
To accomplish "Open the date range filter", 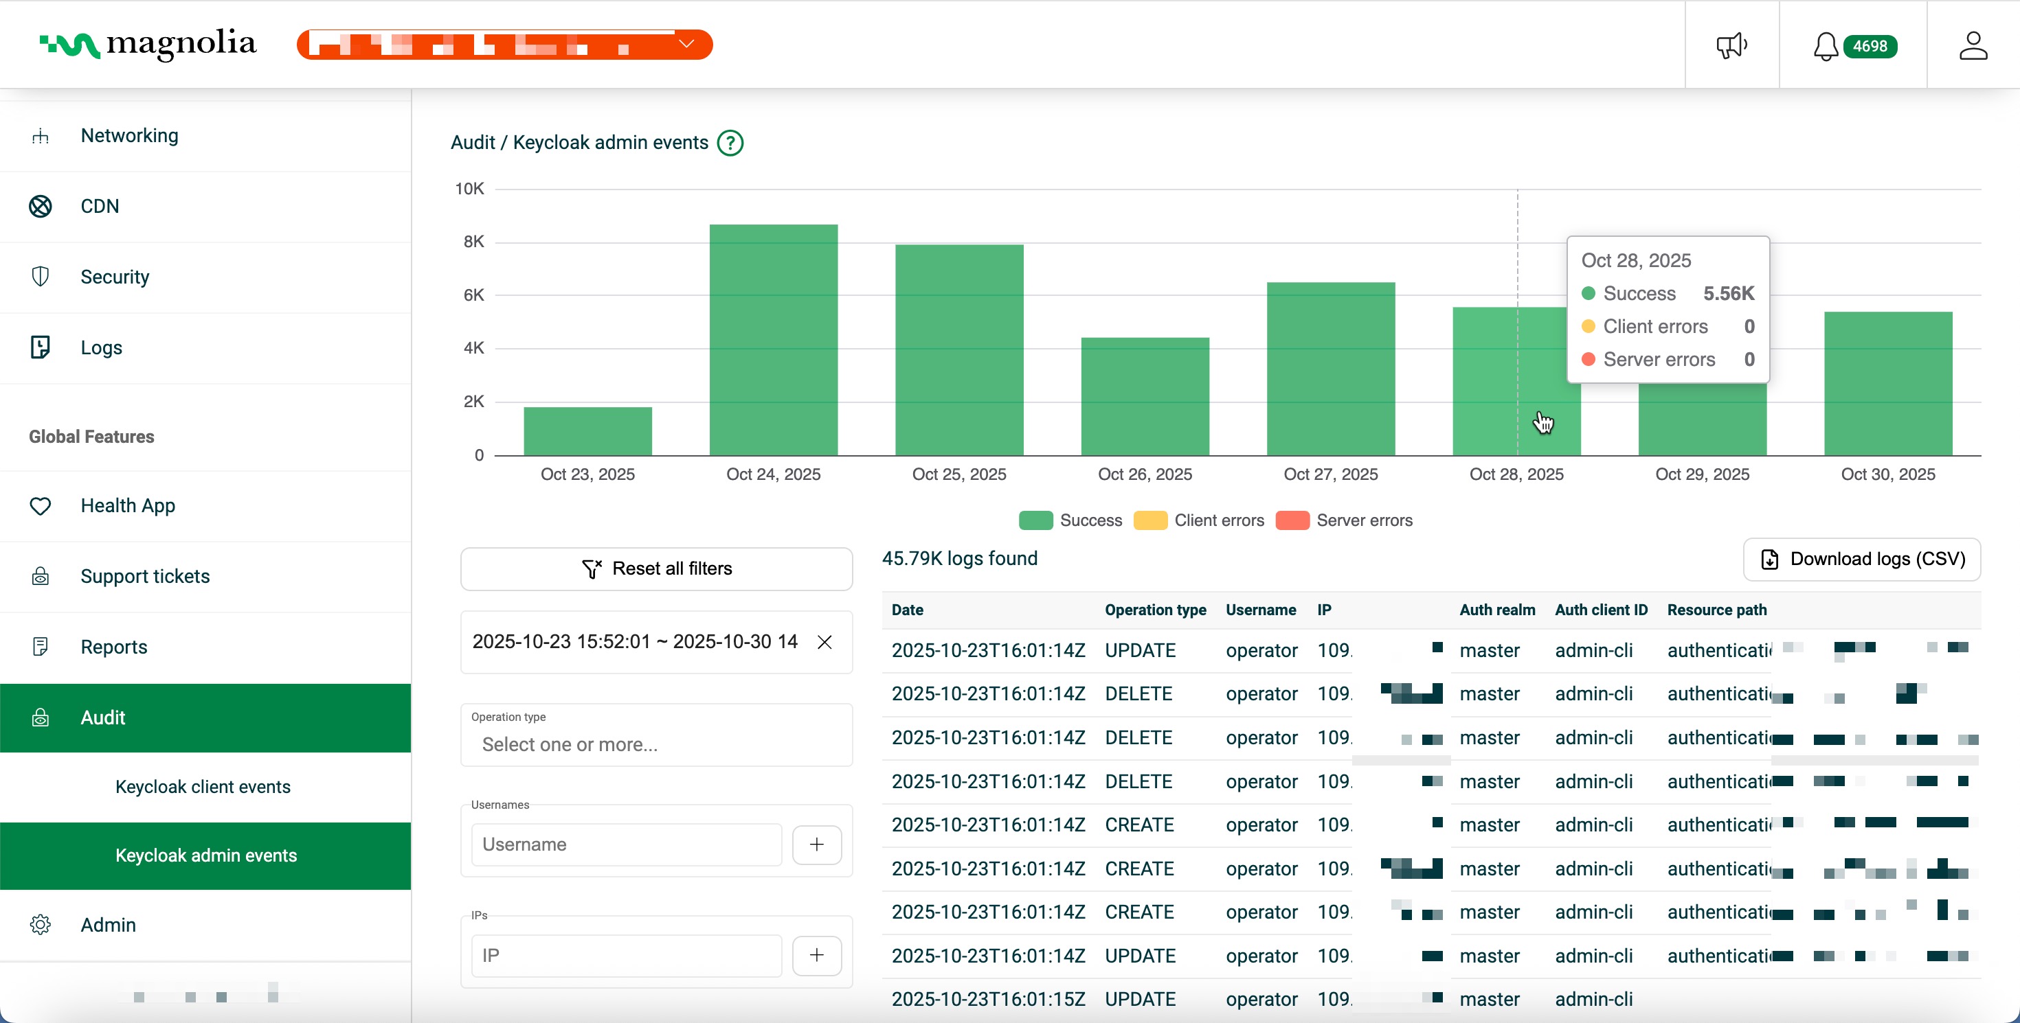I will coord(635,641).
